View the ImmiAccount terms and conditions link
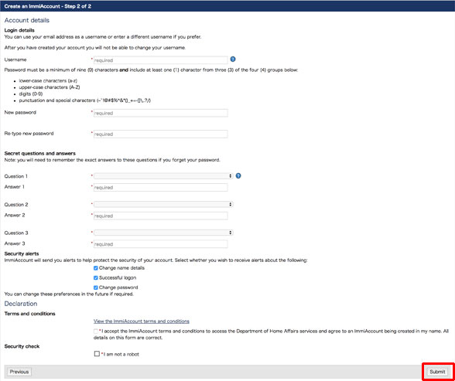This screenshot has height=381, width=455. 142,321
